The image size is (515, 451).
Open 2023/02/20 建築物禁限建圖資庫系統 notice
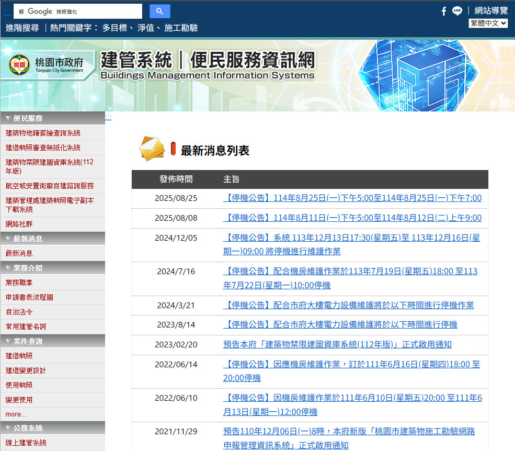point(337,344)
